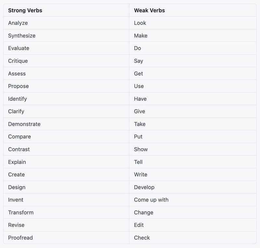Click the Weak Verbs column header
The height and width of the screenshot is (248, 260).
[x=149, y=10]
